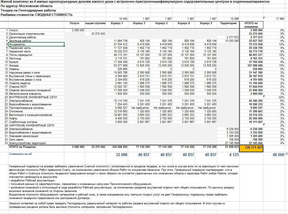Click Корпус 1 Земляные работы value 11 884 739
The height and width of the screenshot is (214, 288).
[x=121, y=41]
